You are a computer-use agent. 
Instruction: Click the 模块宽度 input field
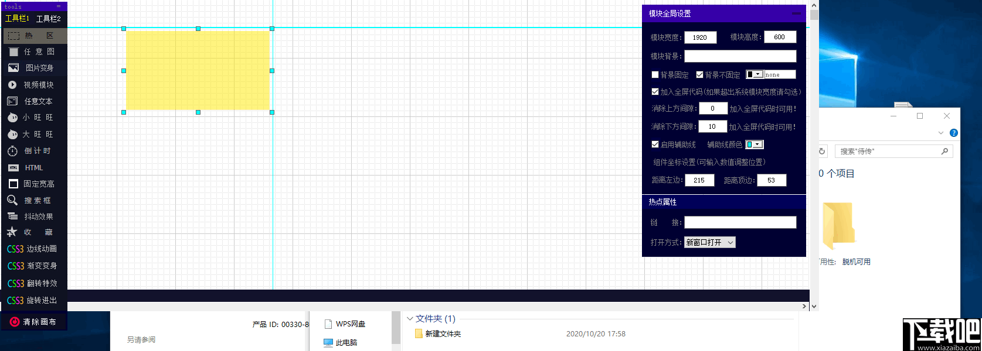(x=700, y=37)
